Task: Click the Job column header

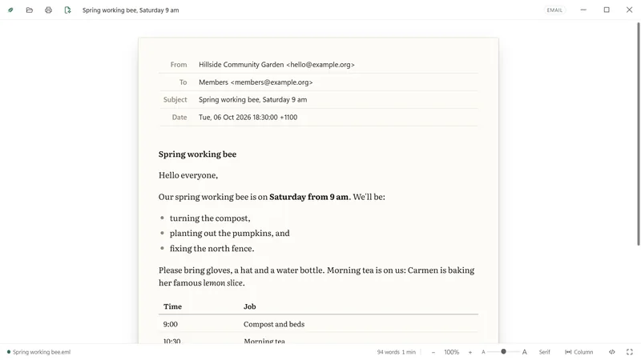Action: click(x=250, y=306)
